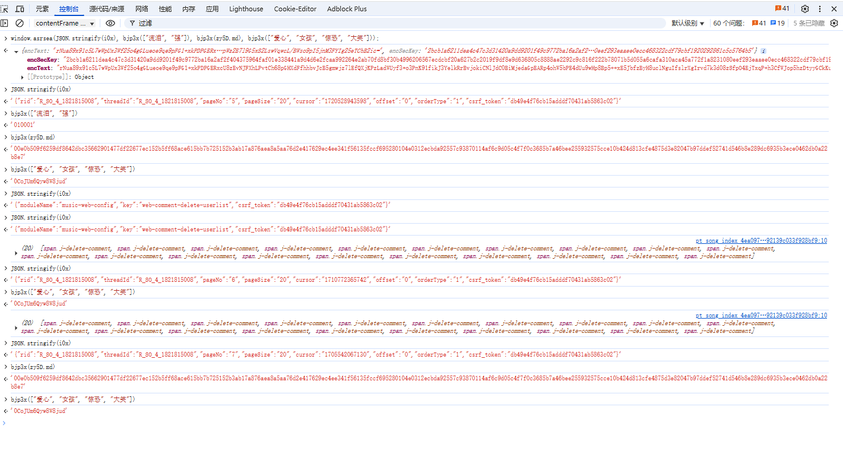This screenshot has width=843, height=464.
Task: Click the JSON output containing "pageNo":"7"
Action: 315,354
